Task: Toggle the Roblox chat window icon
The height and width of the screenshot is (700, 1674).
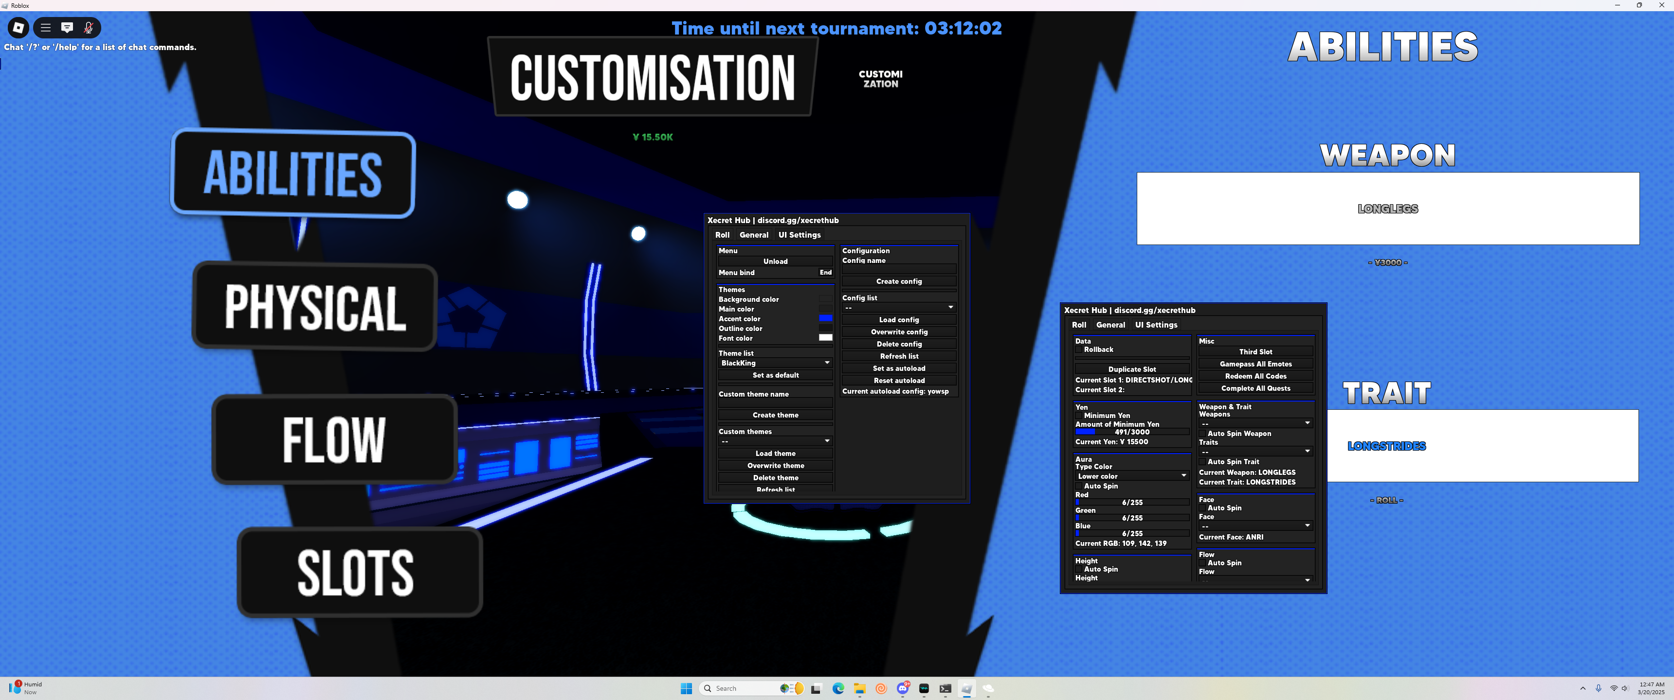Action: click(67, 27)
